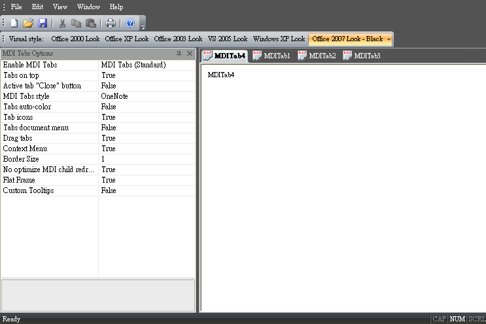Select the active MDITab4 tab label

click(230, 56)
